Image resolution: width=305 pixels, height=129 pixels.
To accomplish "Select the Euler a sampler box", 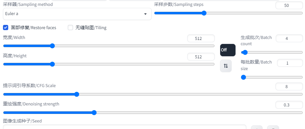I will point(77,14).
